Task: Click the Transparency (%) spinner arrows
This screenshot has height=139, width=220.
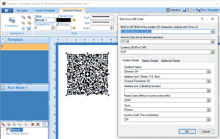Action: click(x=53, y=28)
